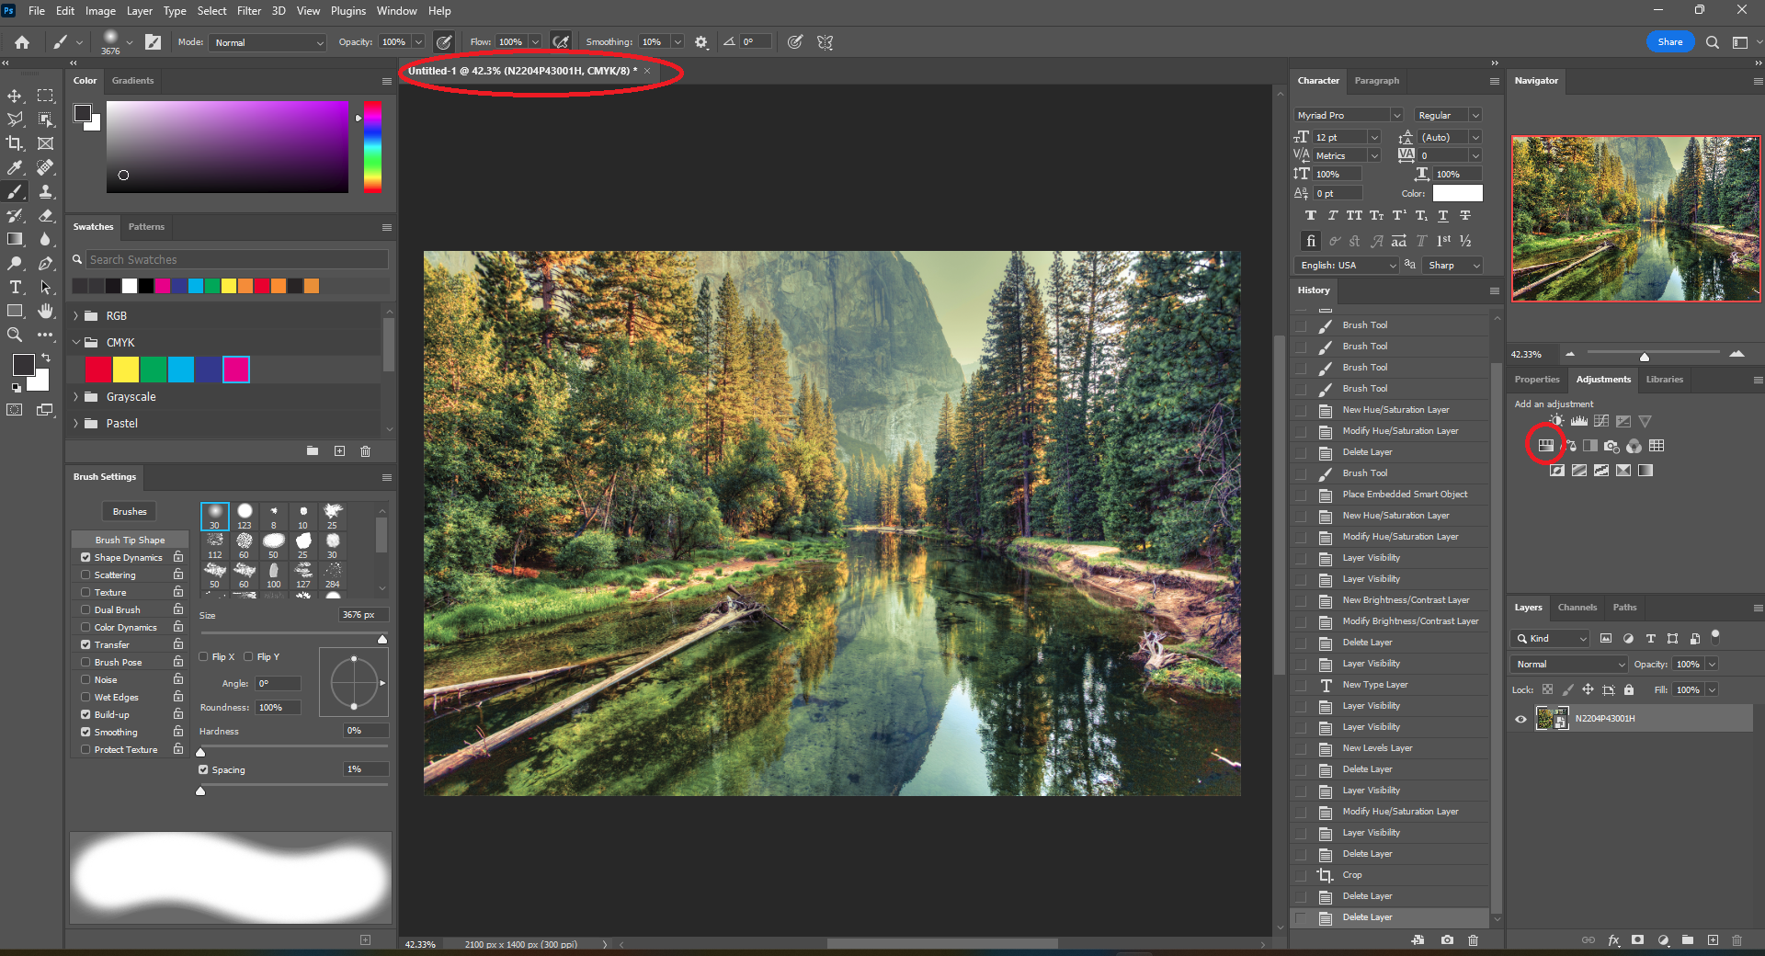This screenshot has height=956, width=1765.
Task: Enable the Scattering checkbox
Action: (x=85, y=575)
